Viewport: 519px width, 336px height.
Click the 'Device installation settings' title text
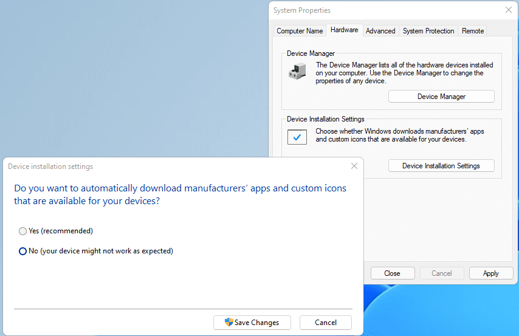[x=50, y=166]
